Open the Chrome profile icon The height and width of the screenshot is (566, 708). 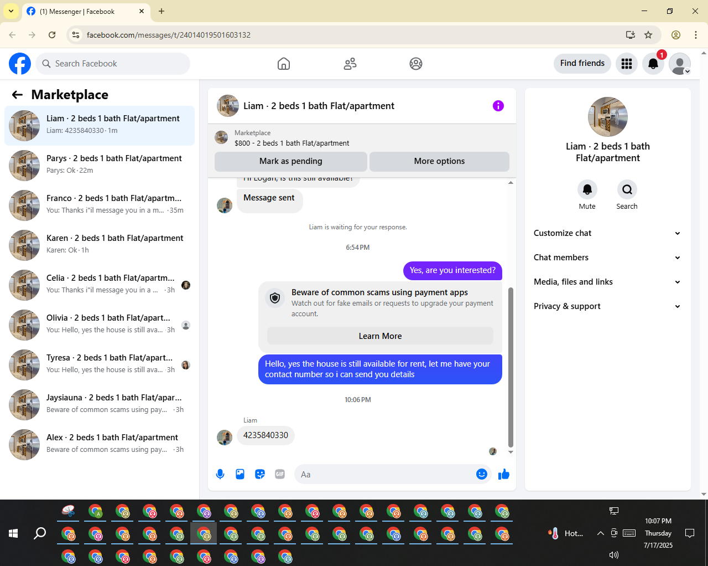click(x=676, y=35)
